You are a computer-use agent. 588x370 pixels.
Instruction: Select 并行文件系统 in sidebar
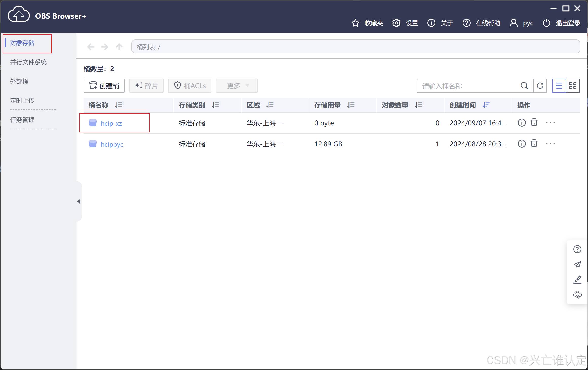28,62
